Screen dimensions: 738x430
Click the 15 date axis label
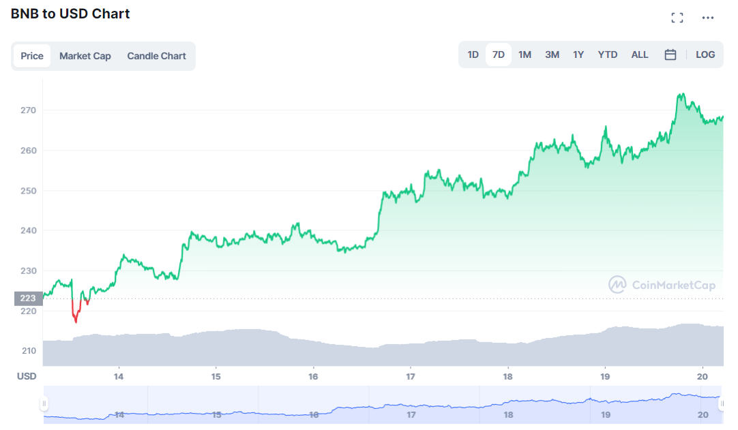coord(216,376)
